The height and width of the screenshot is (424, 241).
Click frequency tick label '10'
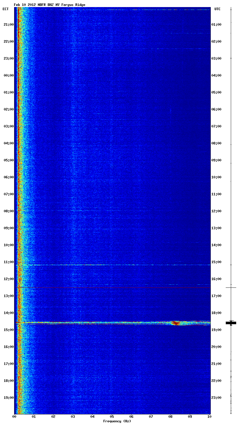209,417
